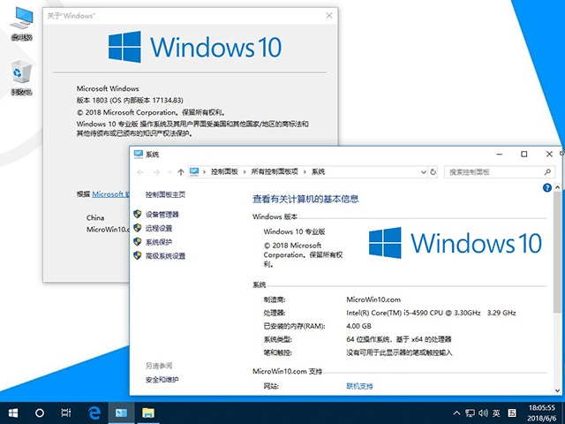Expand chevron after 控制面板 breadcrumb
This screenshot has width=565, height=424.
245,172
